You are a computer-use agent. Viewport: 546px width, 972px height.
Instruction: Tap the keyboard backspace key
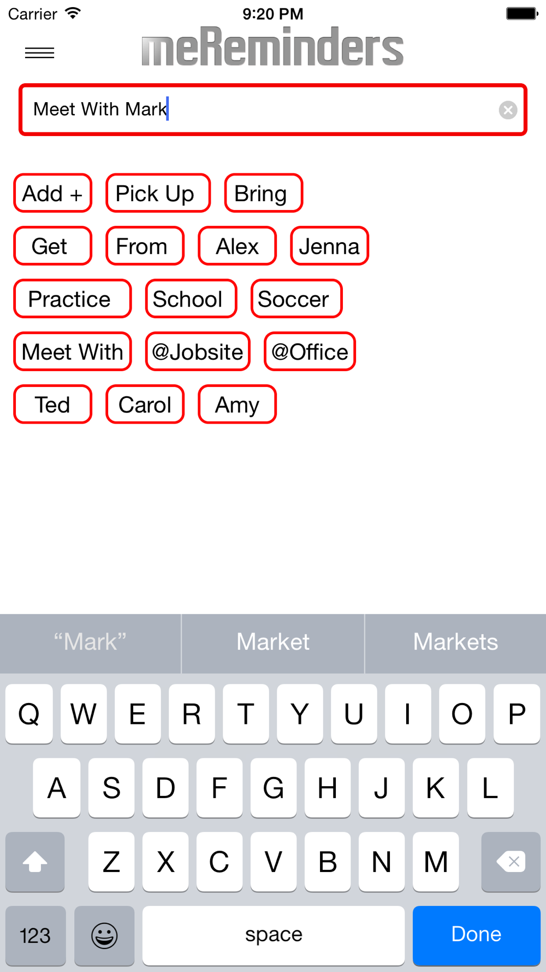511,862
